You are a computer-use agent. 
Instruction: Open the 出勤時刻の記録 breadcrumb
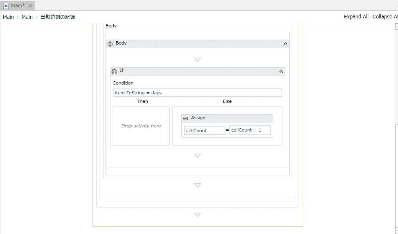click(x=58, y=17)
